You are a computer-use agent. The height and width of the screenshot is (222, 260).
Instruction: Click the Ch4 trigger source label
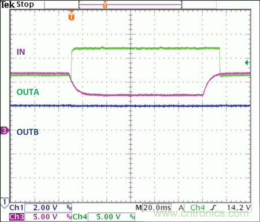point(198,208)
